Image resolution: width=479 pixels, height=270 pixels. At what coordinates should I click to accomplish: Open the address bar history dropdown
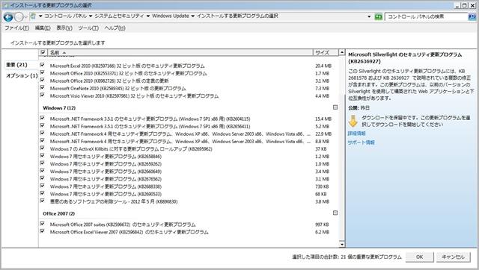coord(369,16)
